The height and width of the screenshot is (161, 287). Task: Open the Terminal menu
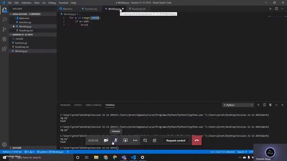pos(63,3)
